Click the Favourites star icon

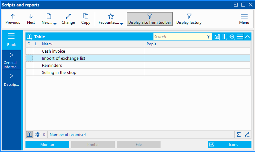click(111, 16)
